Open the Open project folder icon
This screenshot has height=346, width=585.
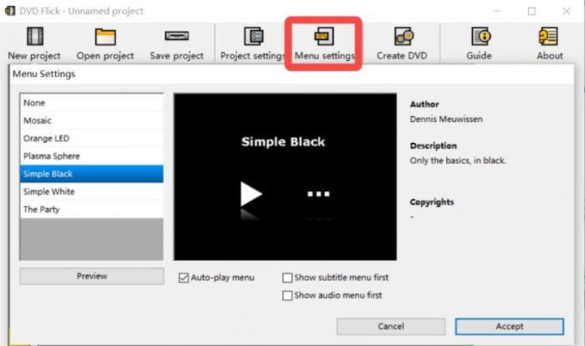[x=105, y=37]
